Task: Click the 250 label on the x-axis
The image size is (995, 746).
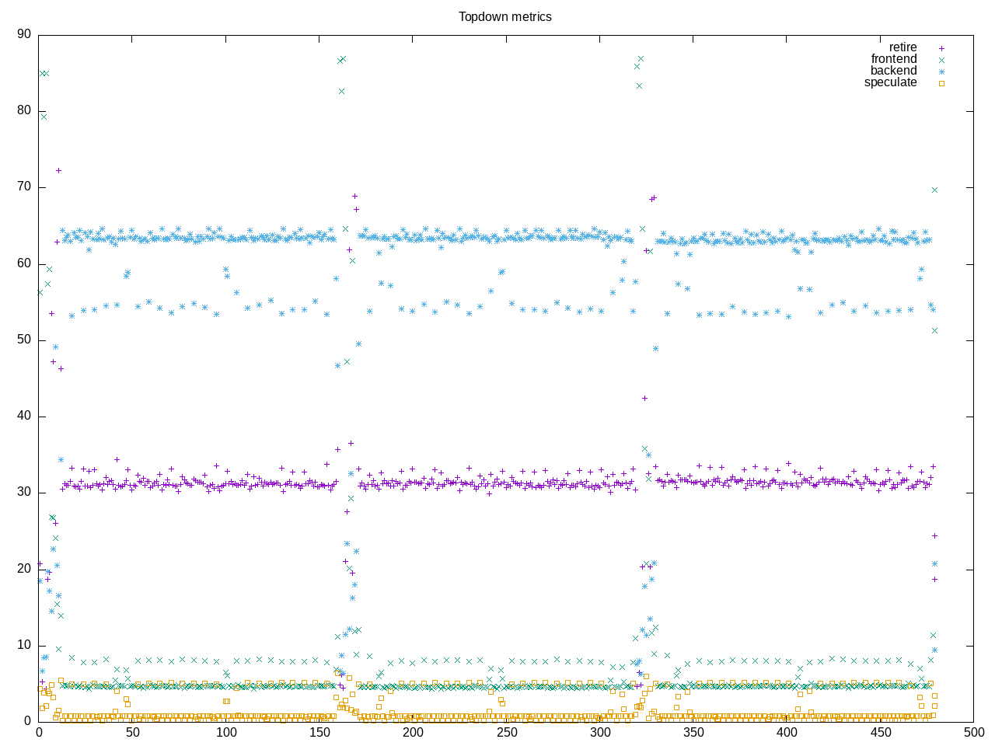Action: (x=505, y=732)
